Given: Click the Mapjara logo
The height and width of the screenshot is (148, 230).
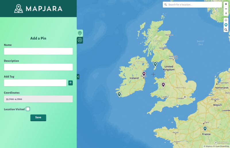Looking at the screenshot, I should (38, 9).
